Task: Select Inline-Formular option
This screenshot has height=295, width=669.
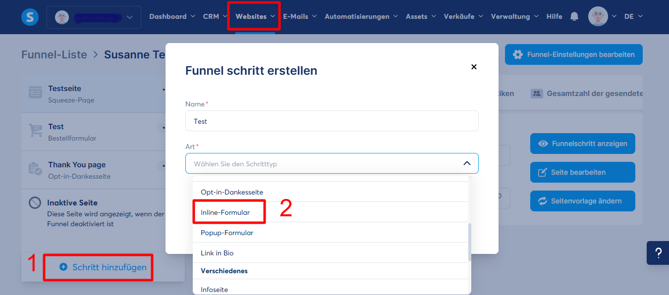Action: tap(331, 212)
